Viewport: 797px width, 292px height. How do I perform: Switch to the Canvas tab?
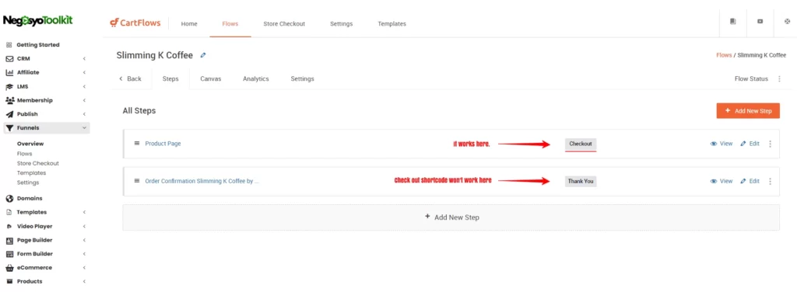coord(210,79)
